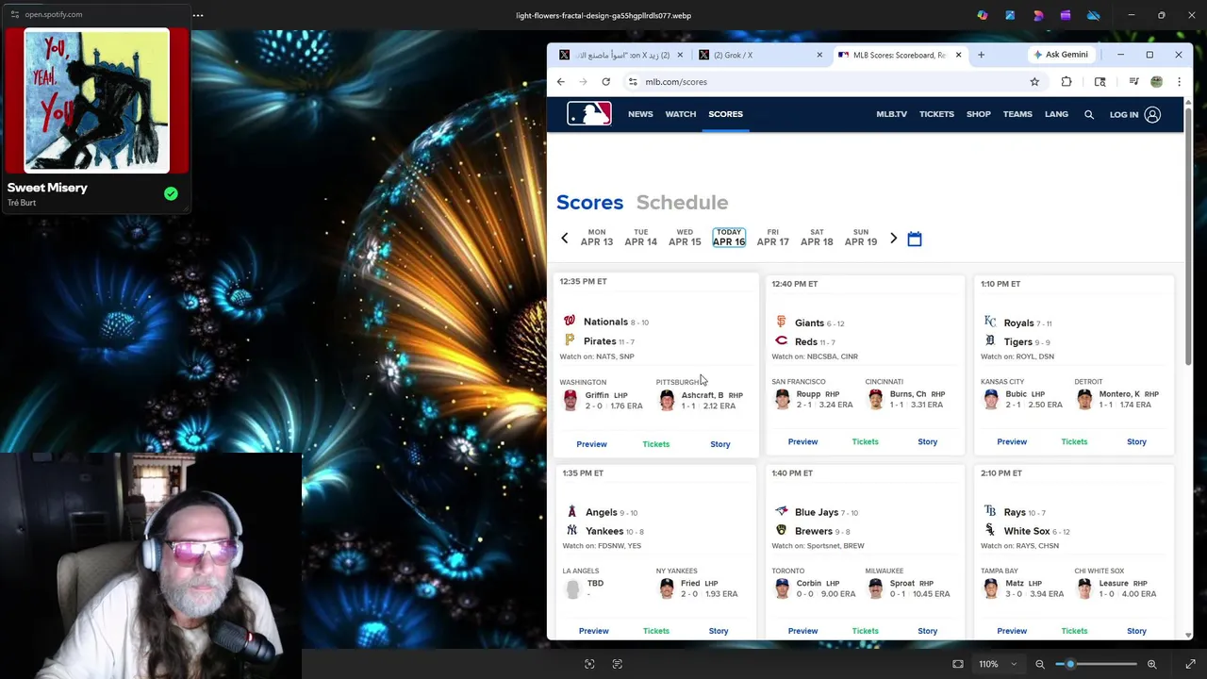Adjust the Photos zoom slider
This screenshot has width=1207, height=679.
coord(1096,664)
